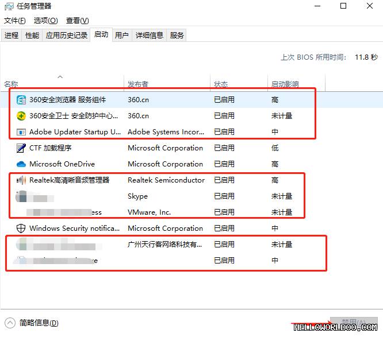Click the Windows Security shield icon
This screenshot has height=337, width=383.
[21, 228]
